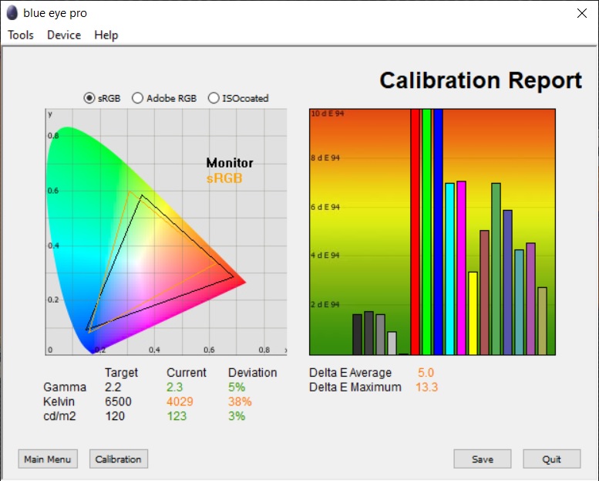This screenshot has height=481, width=599.
Task: Click the cyan Delta E bar
Action: click(449, 269)
